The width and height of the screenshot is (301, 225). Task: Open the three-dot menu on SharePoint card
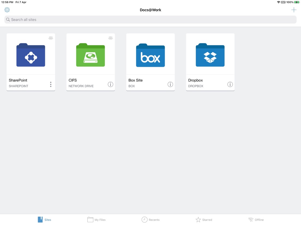pos(51,84)
